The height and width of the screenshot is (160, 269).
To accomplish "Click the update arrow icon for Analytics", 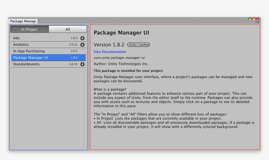I will [82, 45].
